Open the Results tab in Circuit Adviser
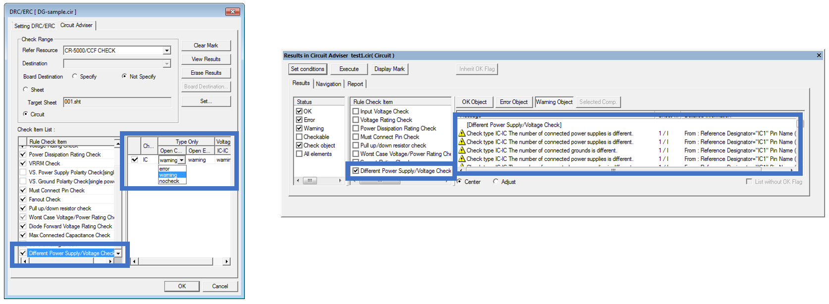This screenshot has height=304, width=829. point(301,83)
